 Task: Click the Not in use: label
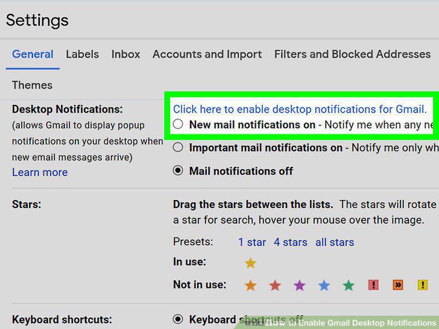tap(200, 285)
